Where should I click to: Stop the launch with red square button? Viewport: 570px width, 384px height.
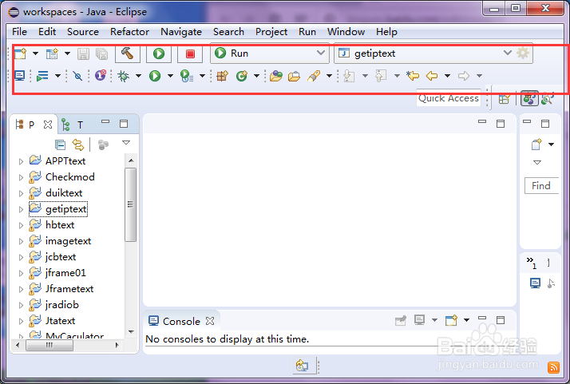pos(190,53)
